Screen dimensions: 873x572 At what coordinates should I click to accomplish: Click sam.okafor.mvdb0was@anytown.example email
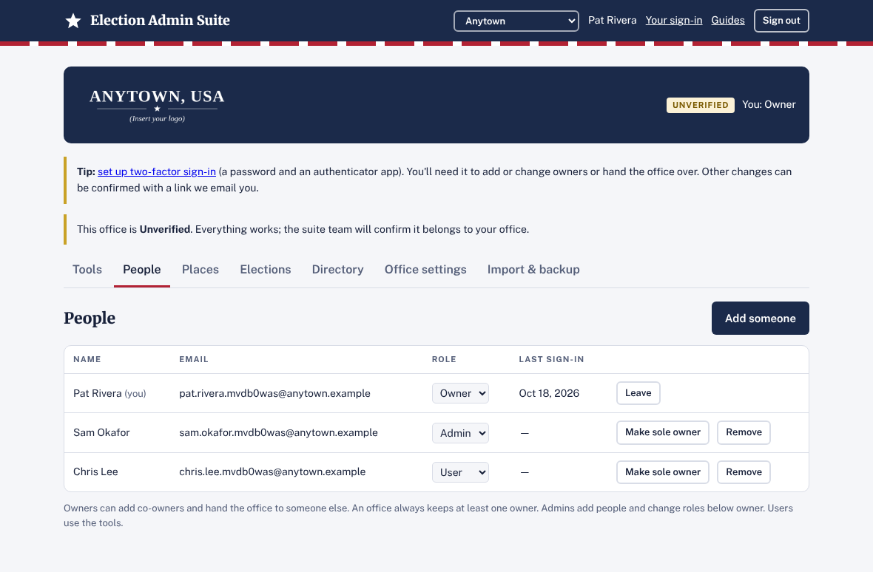click(x=278, y=432)
